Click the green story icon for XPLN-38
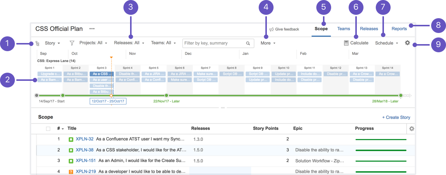This screenshot has height=175, width=446. 71,150
